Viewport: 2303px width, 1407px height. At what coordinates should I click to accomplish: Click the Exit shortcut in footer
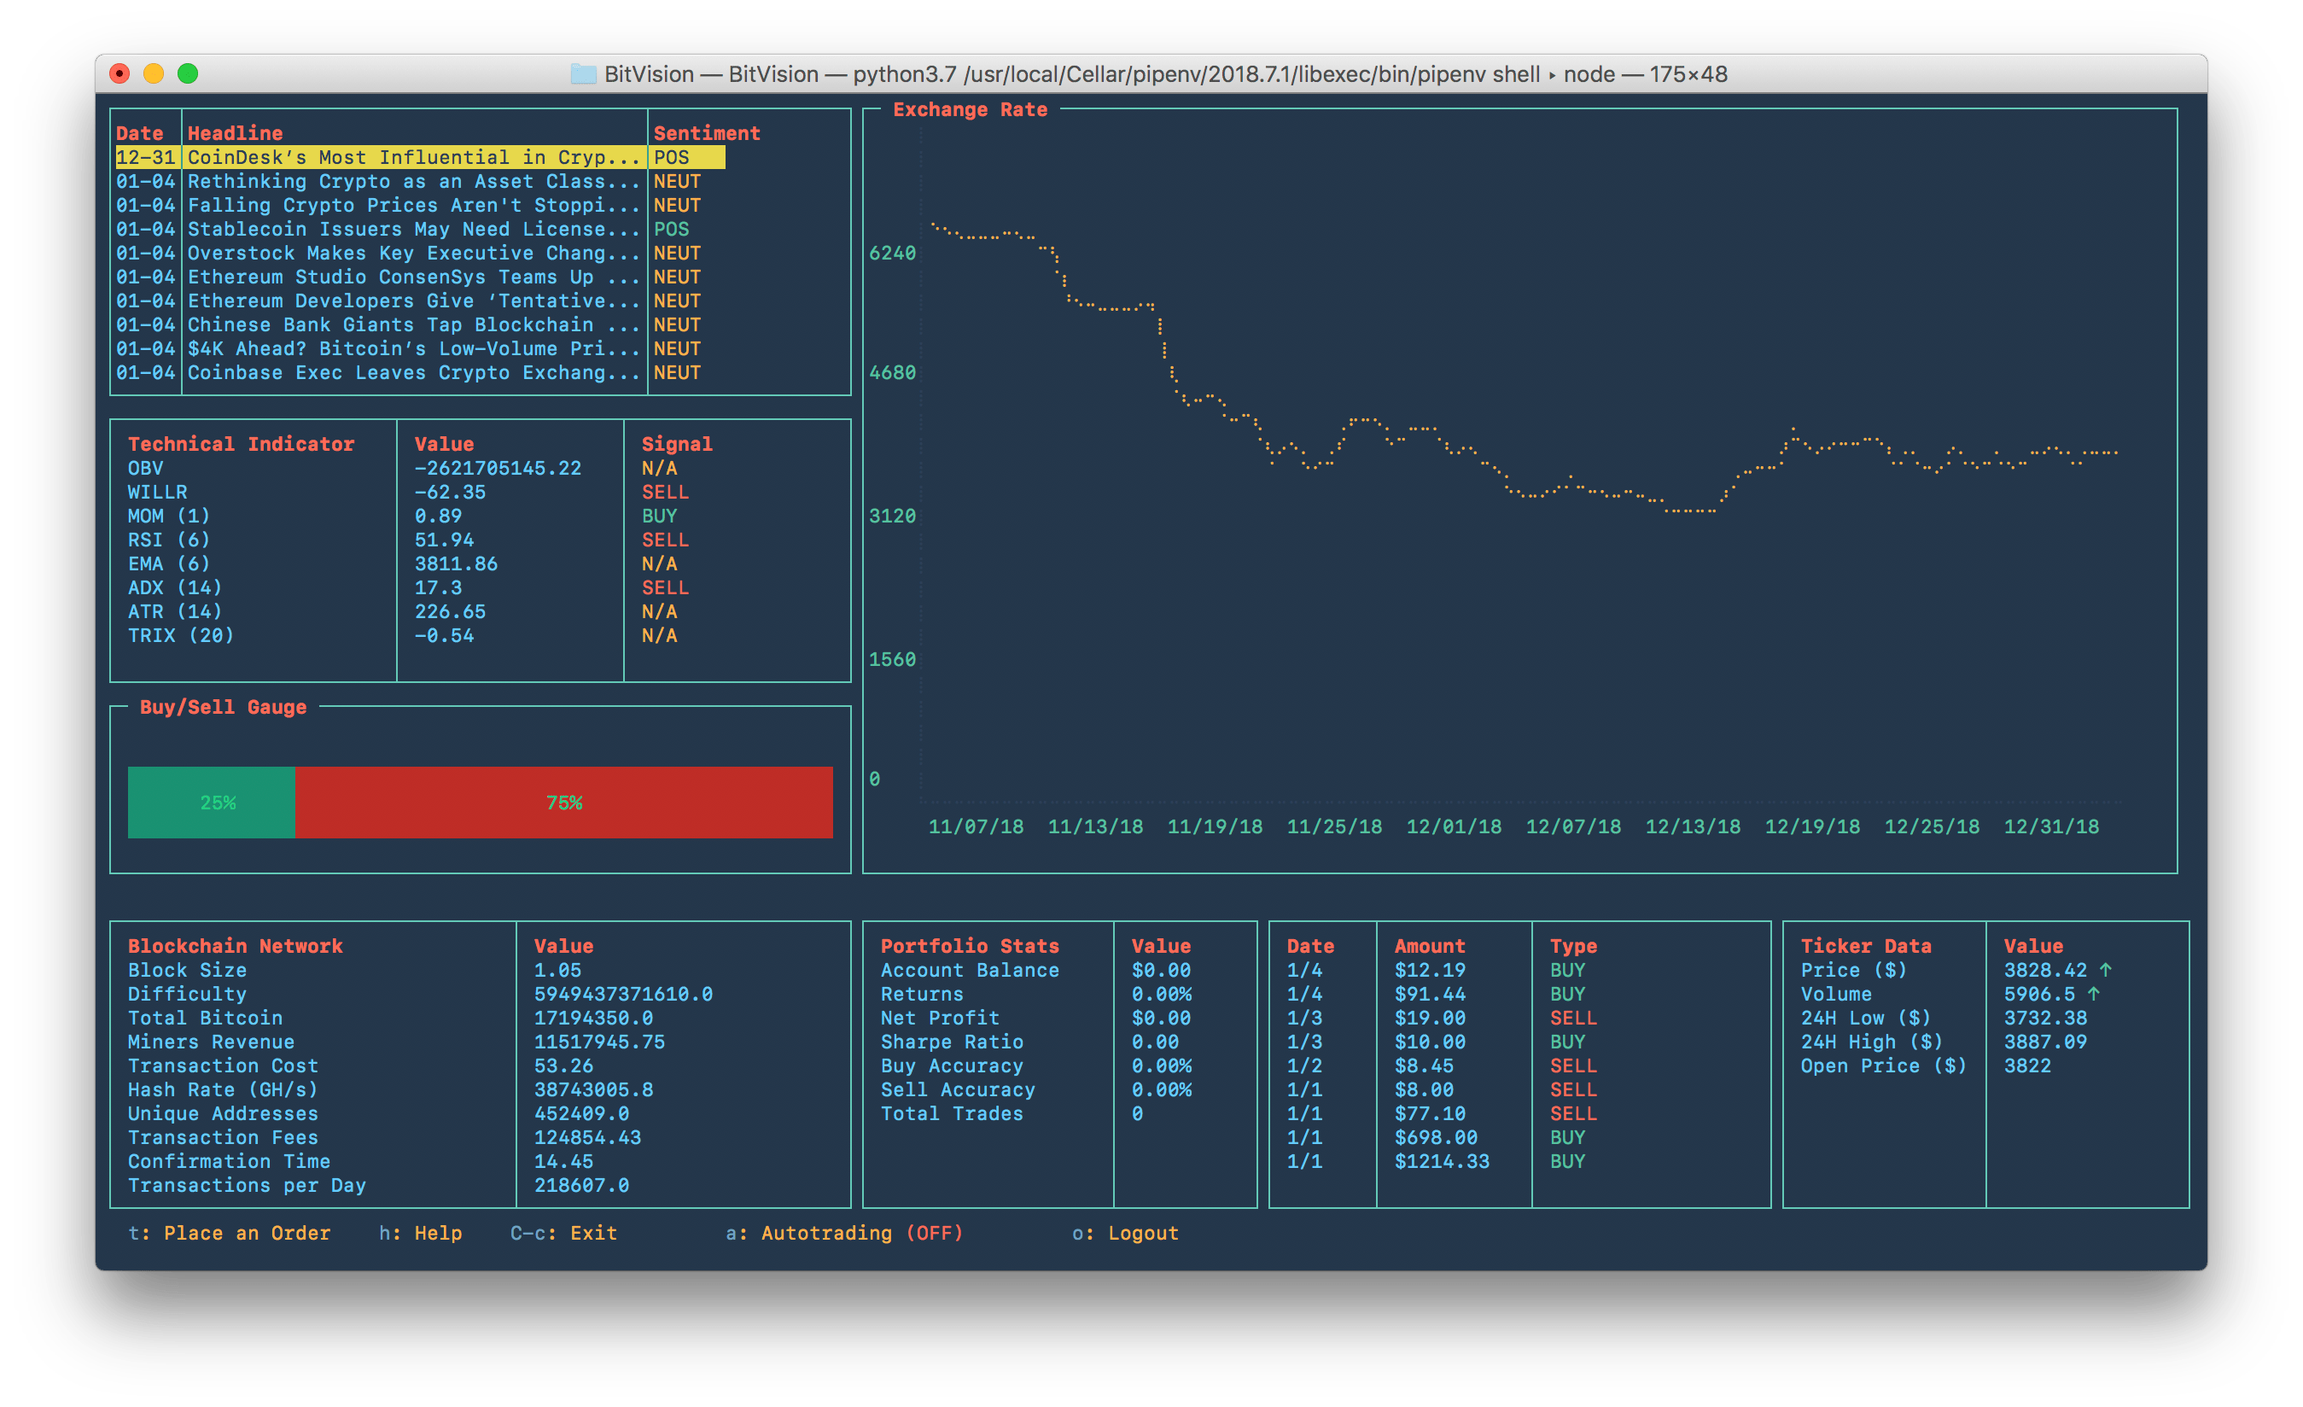592,1233
